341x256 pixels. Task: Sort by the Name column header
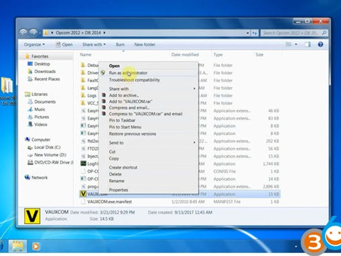(85, 54)
